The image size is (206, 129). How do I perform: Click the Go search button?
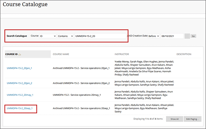[193, 36]
